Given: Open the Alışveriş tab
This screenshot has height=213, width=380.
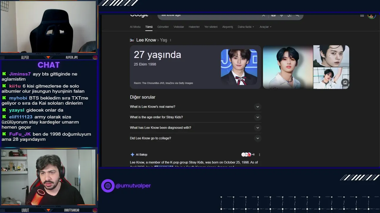Looking at the screenshot, I should click(228, 27).
